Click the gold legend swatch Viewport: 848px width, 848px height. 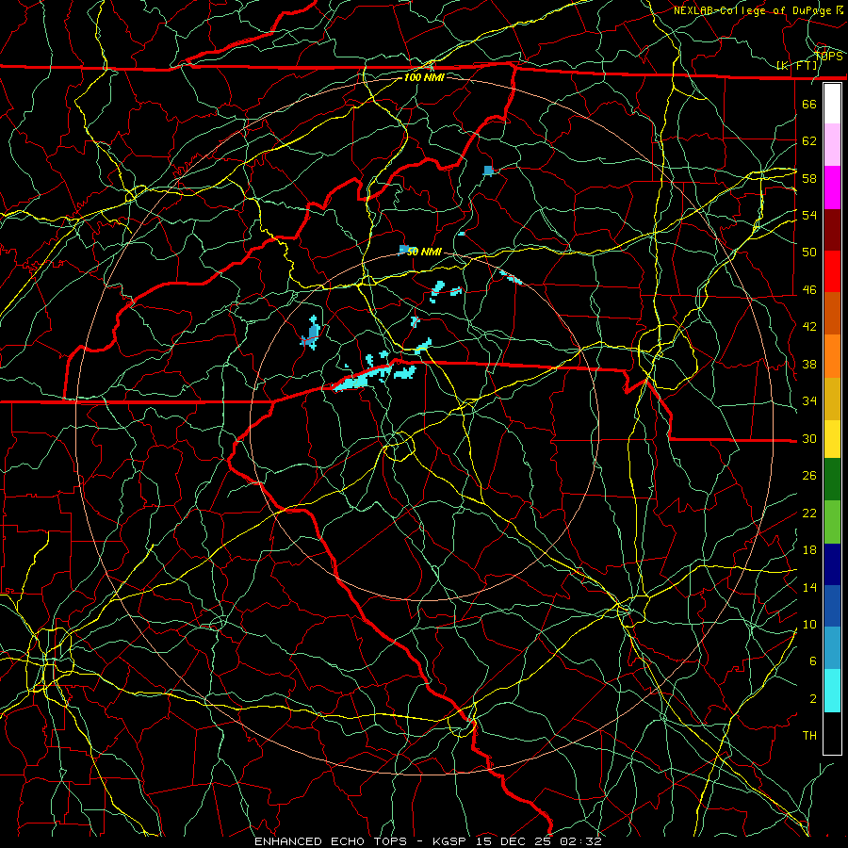(x=832, y=399)
